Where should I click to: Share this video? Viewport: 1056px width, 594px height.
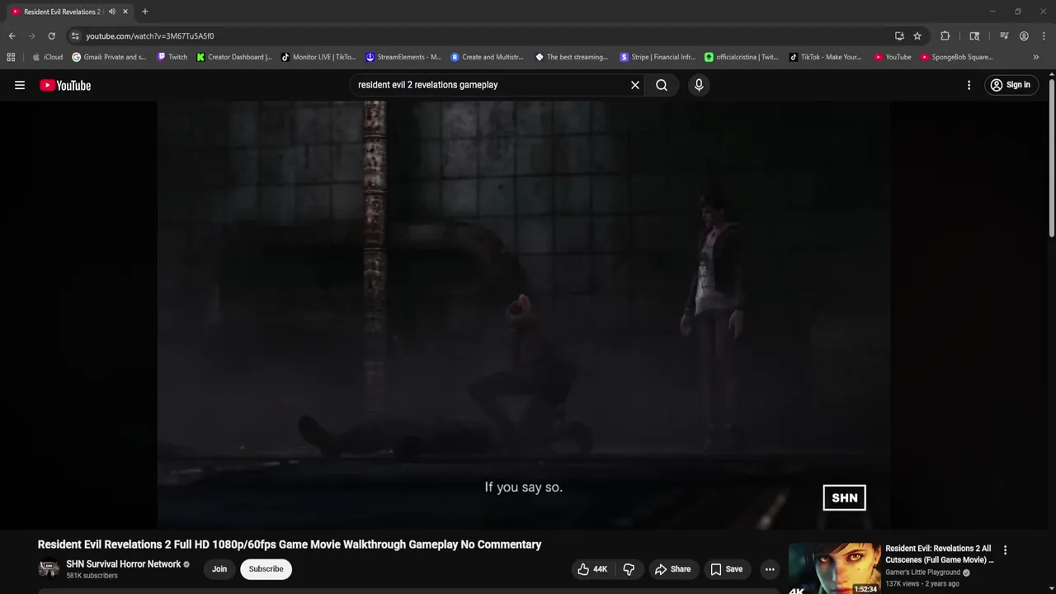tap(672, 569)
